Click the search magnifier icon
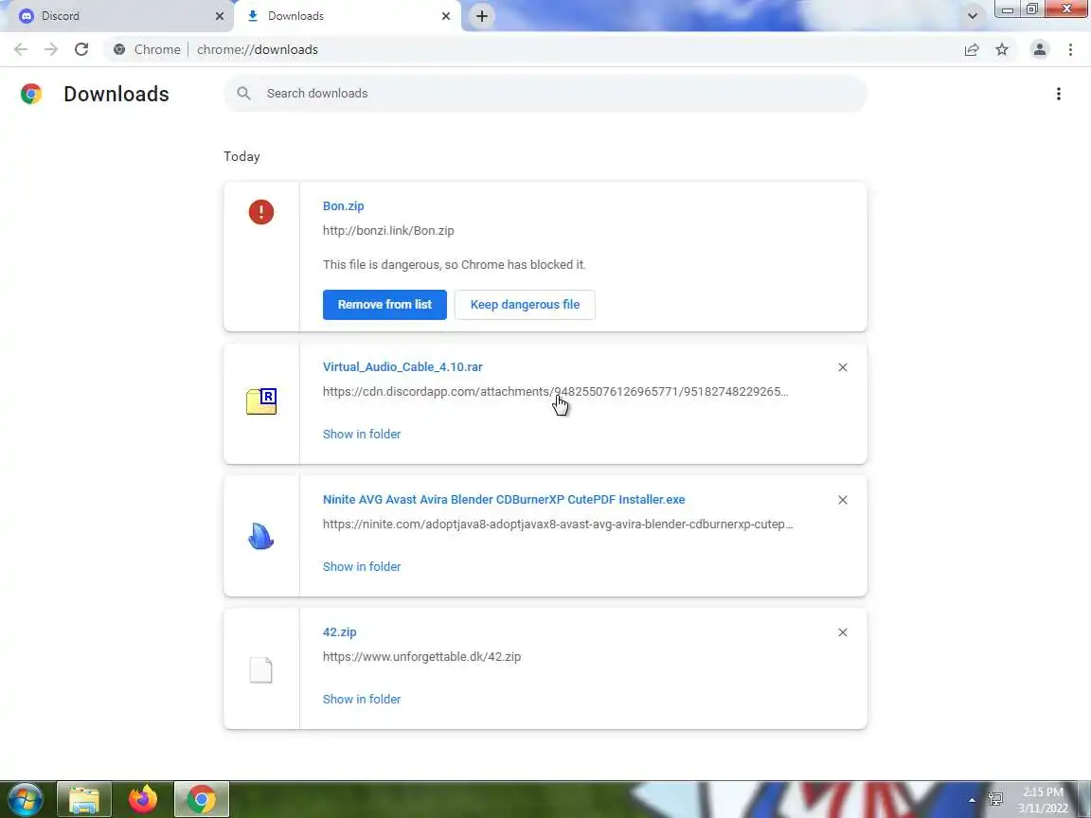Viewport: 1091px width, 818px height. (243, 93)
